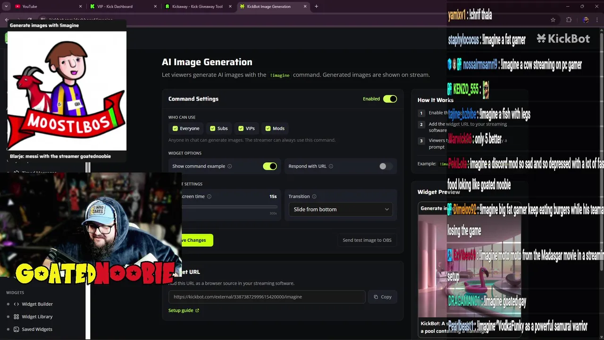Image resolution: width=604 pixels, height=340 pixels.
Task: Click info icon next to Respond with URL
Action: click(x=331, y=166)
